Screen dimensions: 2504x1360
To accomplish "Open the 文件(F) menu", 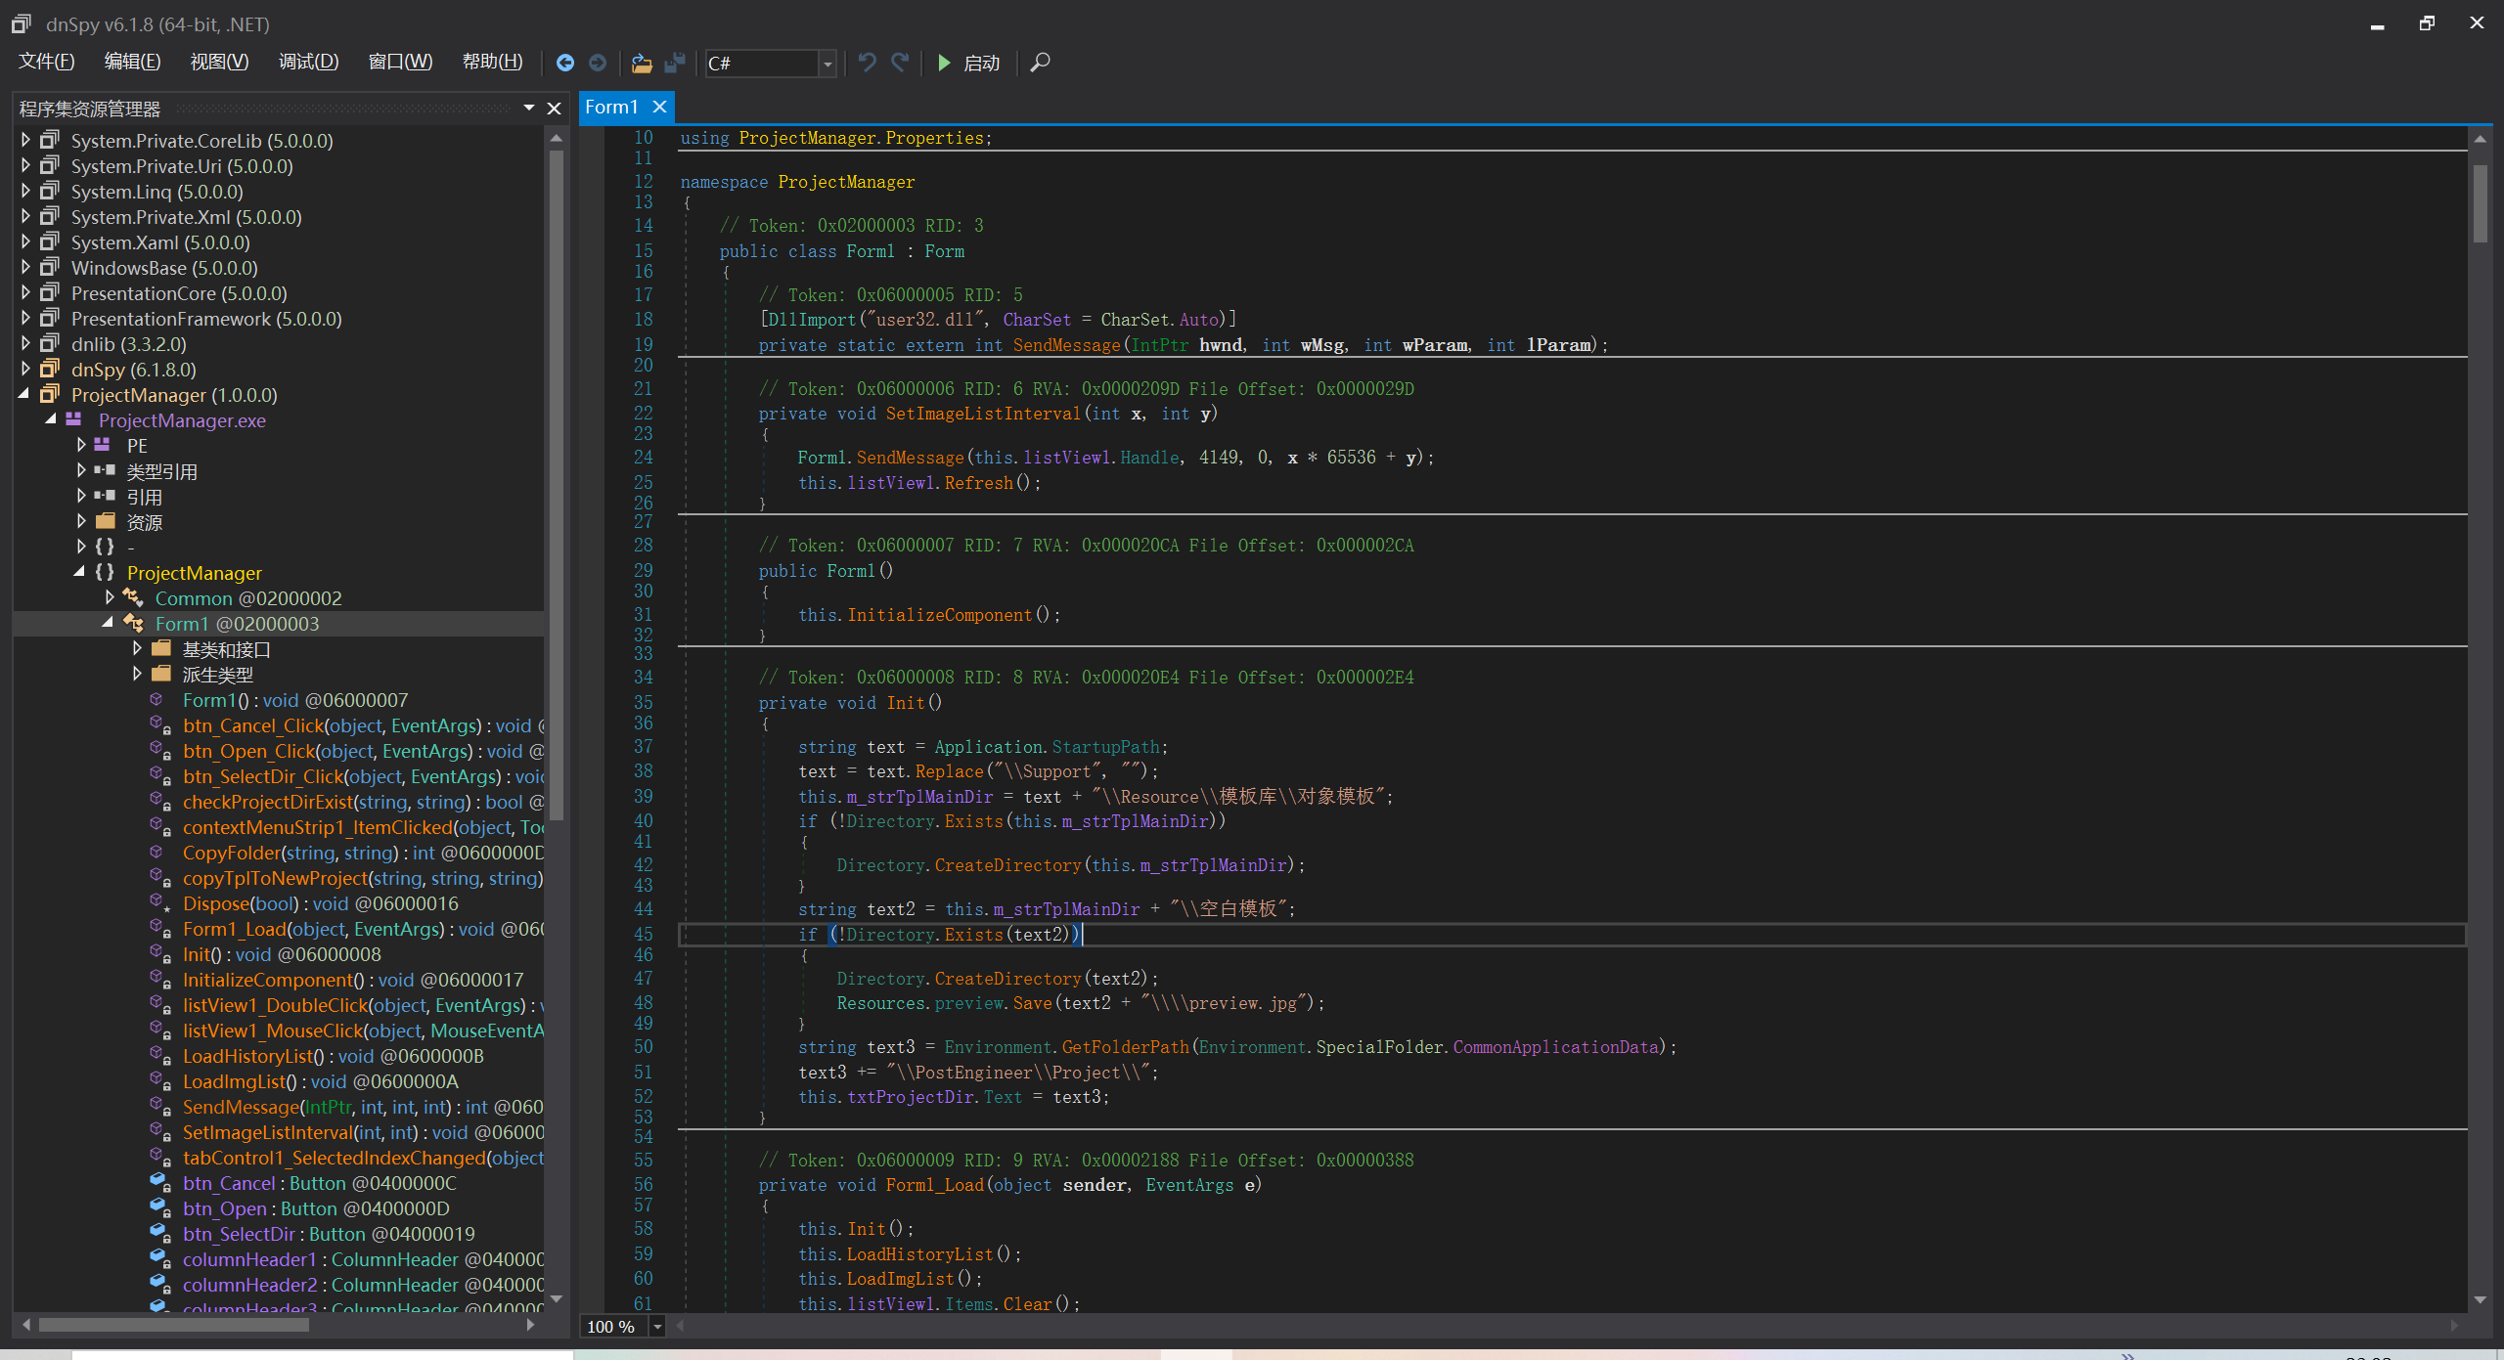I will coord(46,62).
